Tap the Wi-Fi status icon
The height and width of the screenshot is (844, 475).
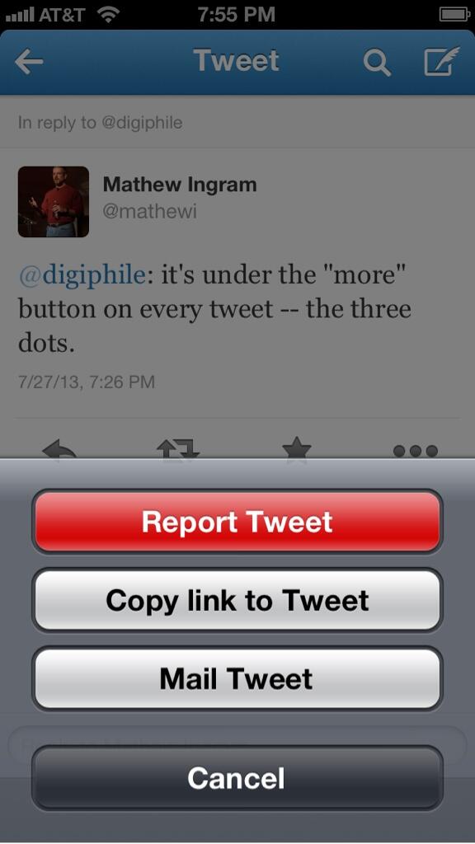[x=108, y=14]
